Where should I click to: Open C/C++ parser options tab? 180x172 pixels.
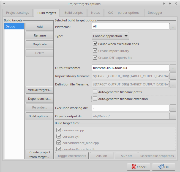[x=124, y=13]
